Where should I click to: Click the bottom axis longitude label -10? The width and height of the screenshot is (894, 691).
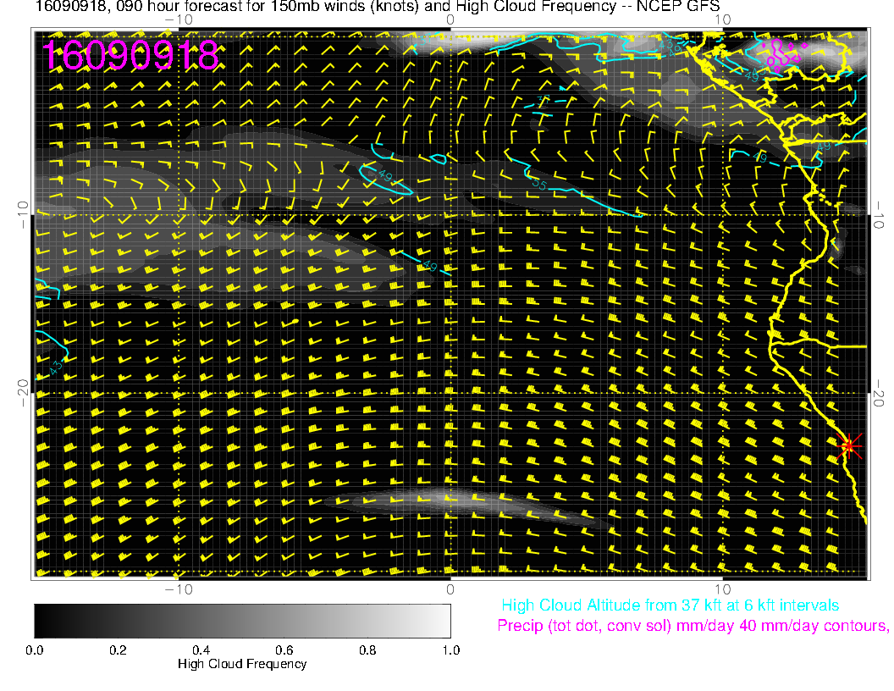179,589
